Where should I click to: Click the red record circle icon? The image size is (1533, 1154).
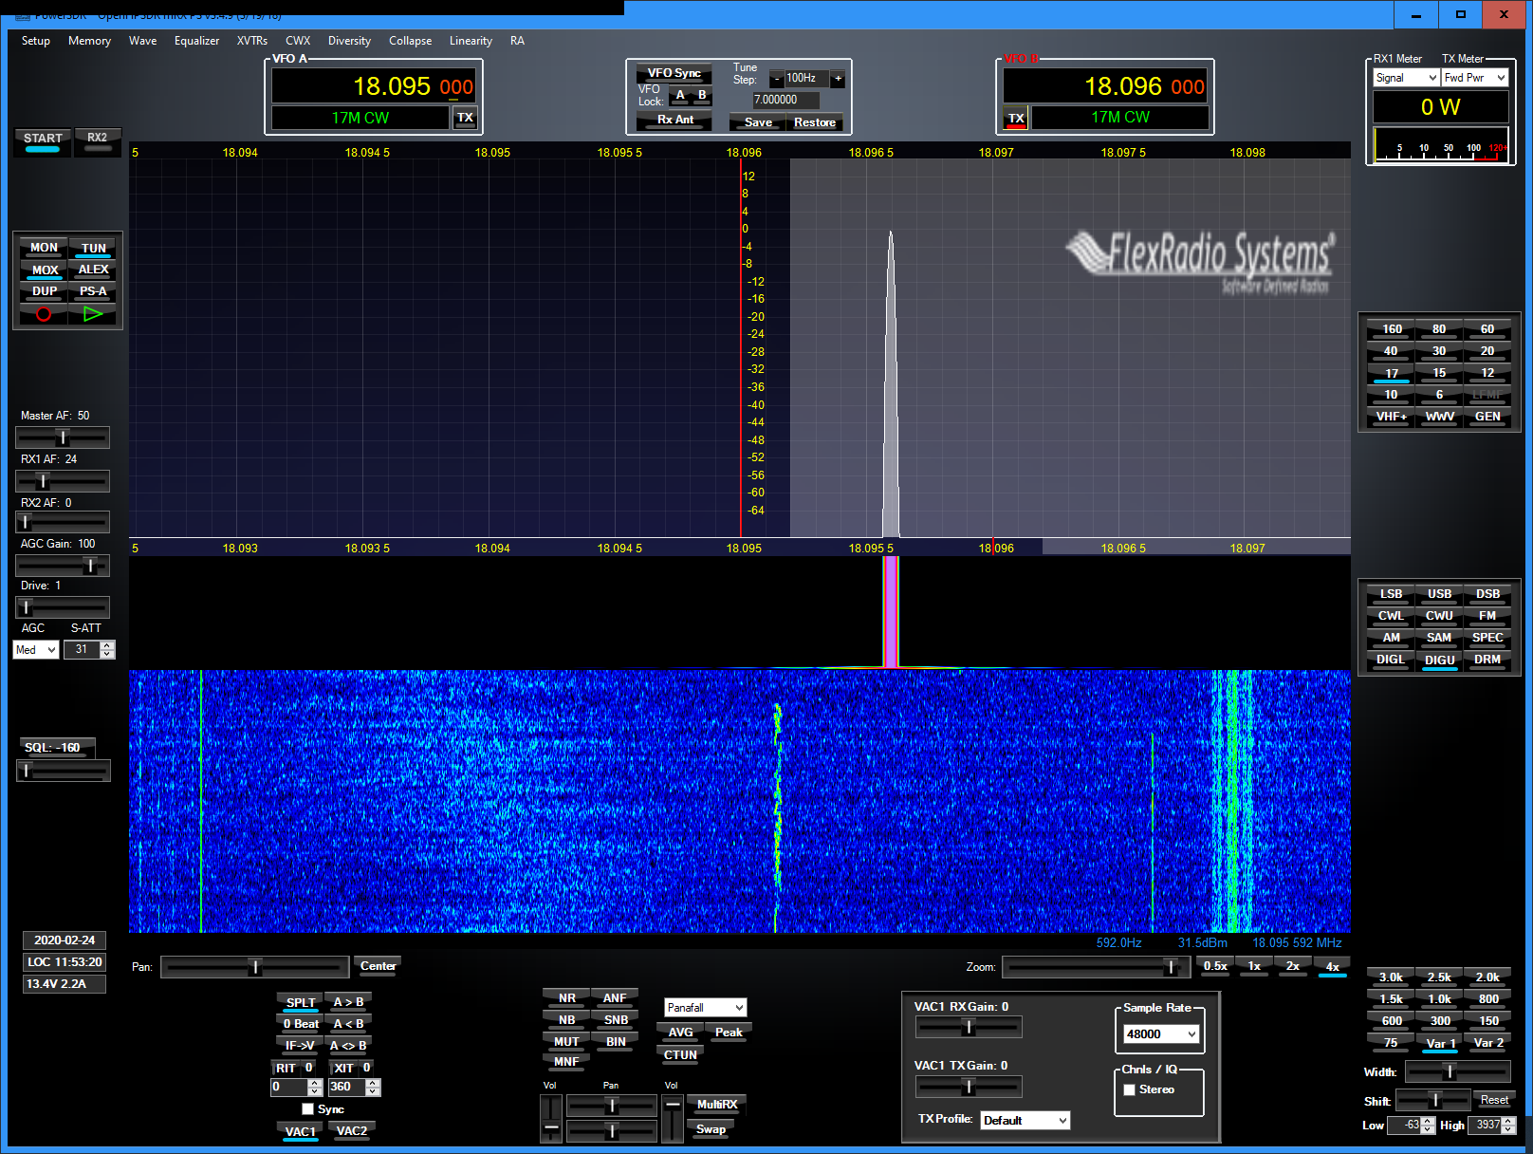[x=44, y=314]
